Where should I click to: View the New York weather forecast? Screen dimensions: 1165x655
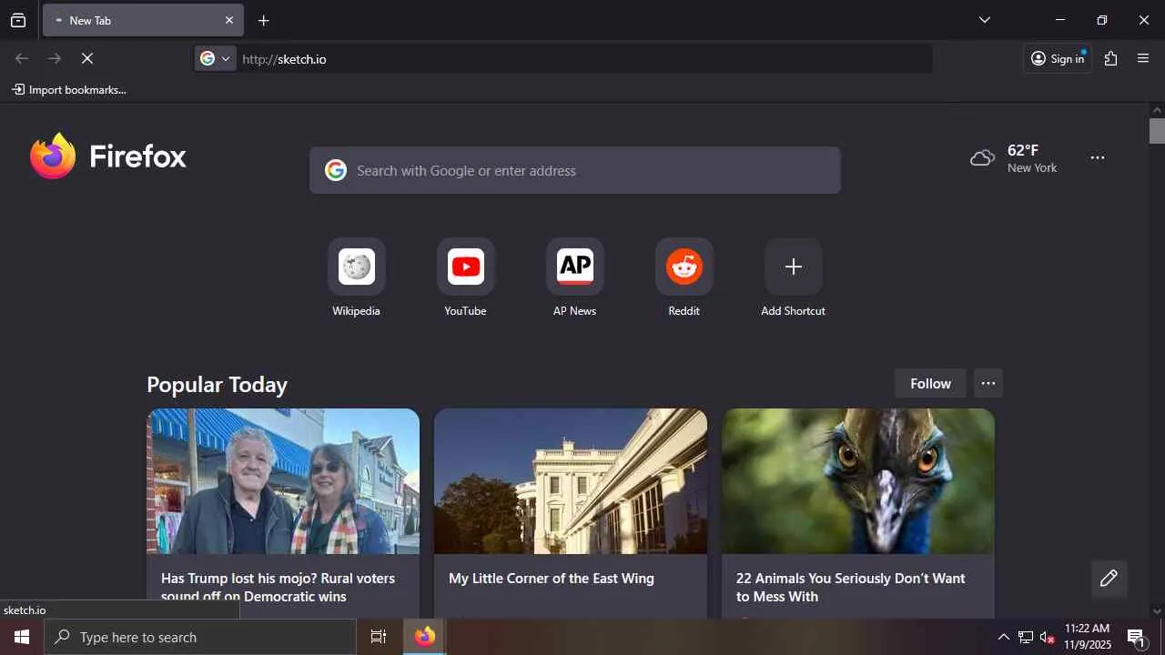click(x=1014, y=158)
